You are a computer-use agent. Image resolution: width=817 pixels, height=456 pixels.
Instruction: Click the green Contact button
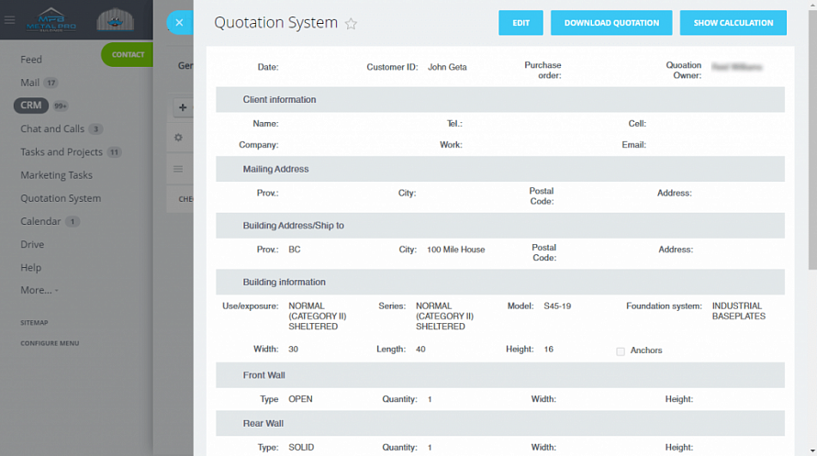128,55
